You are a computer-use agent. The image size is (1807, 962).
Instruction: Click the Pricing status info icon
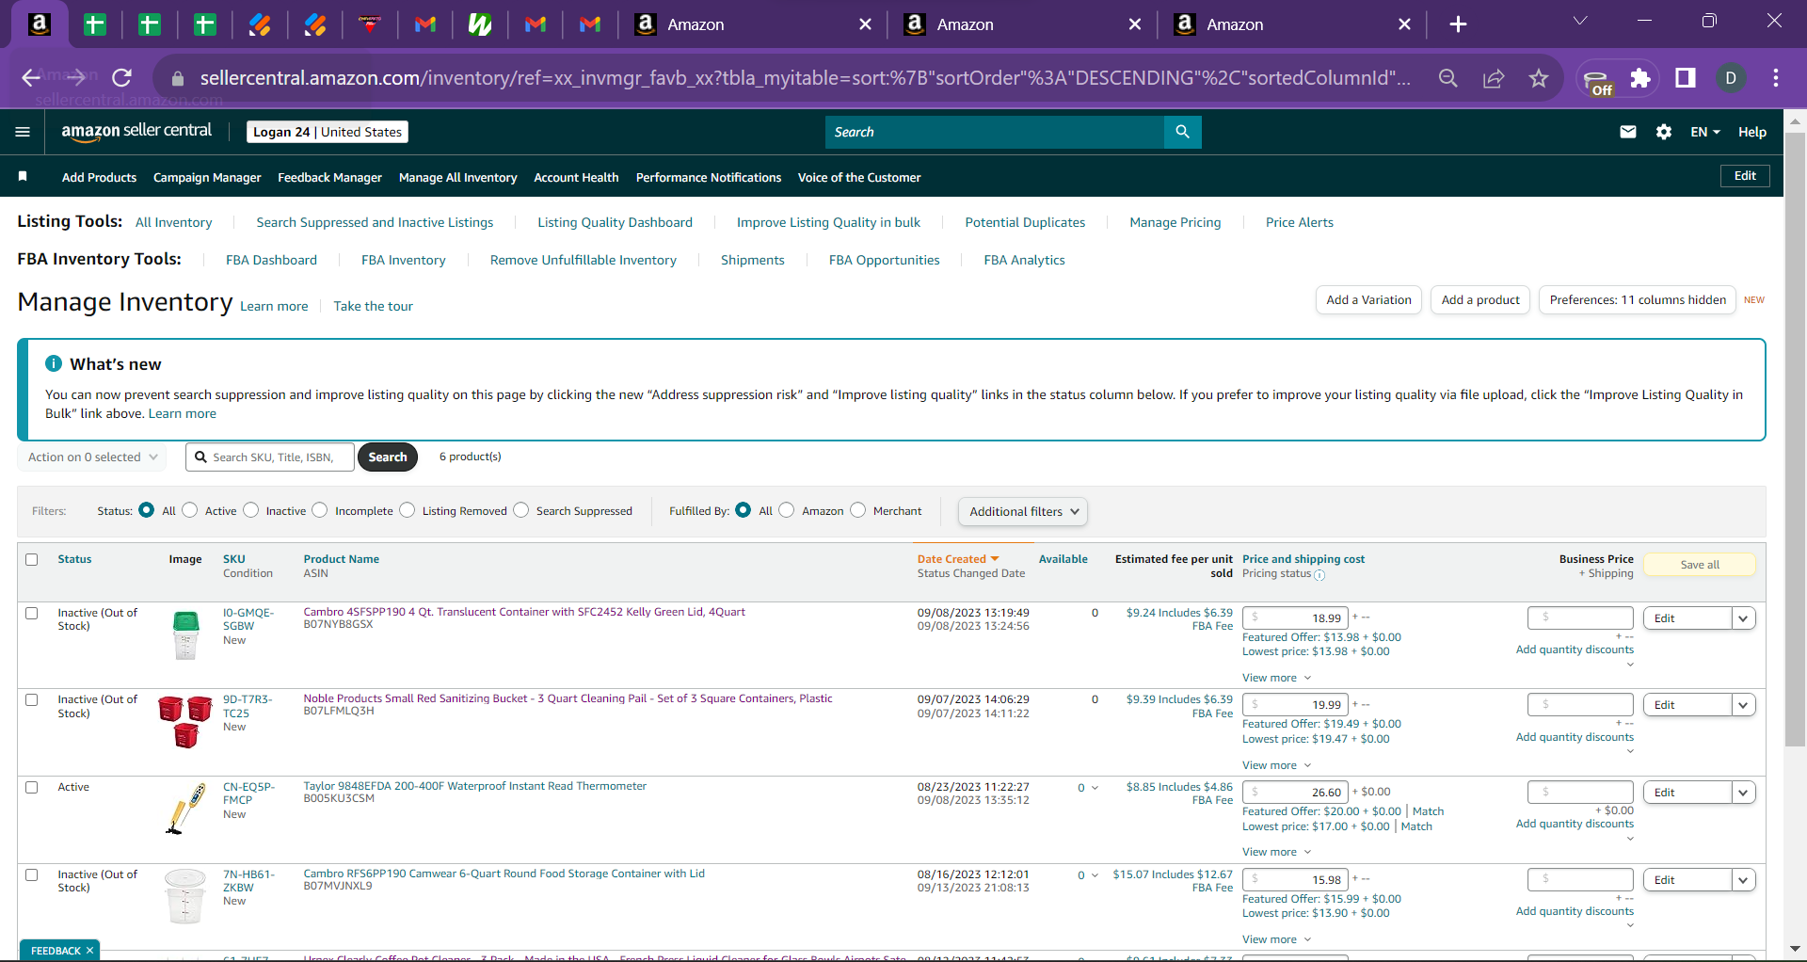1319,575
